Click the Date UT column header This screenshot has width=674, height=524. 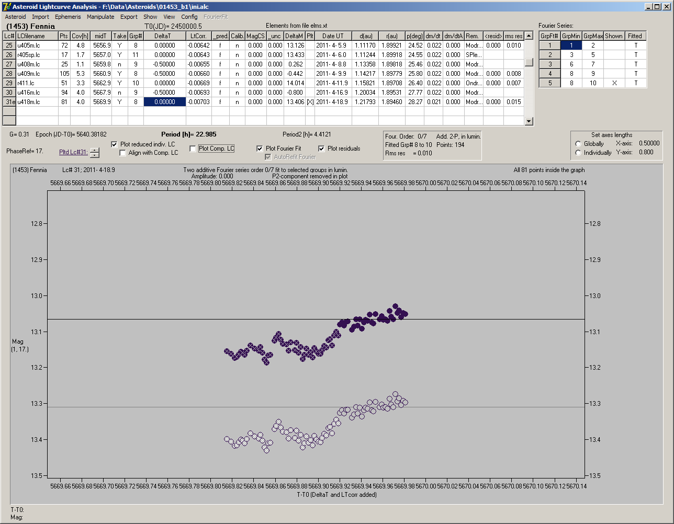point(333,36)
